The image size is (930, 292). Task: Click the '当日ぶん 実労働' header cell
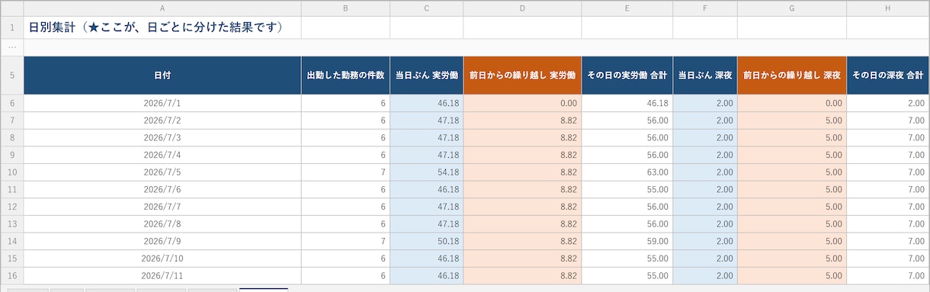pyautogui.click(x=426, y=75)
